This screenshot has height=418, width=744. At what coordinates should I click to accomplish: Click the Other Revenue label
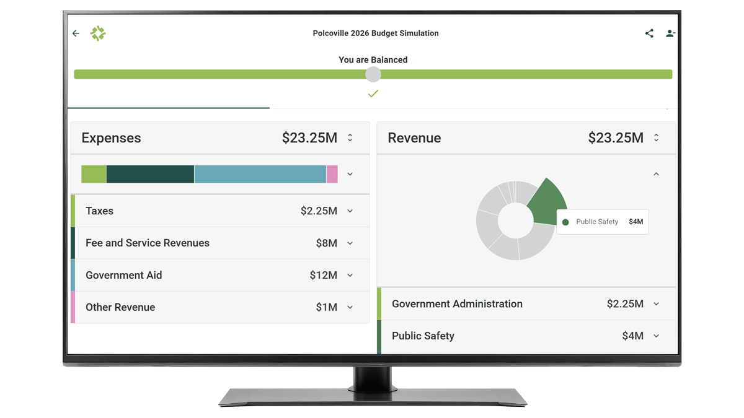click(120, 308)
